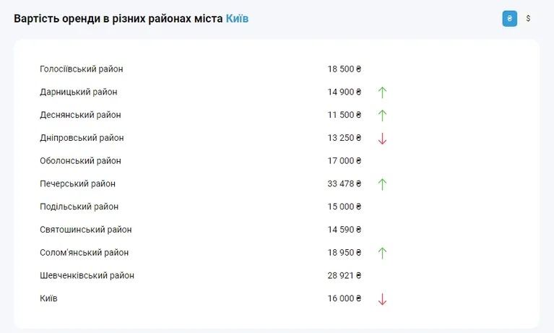The width and height of the screenshot is (554, 333).
Task: Select Дарницький район district name
Action: pyautogui.click(x=79, y=92)
